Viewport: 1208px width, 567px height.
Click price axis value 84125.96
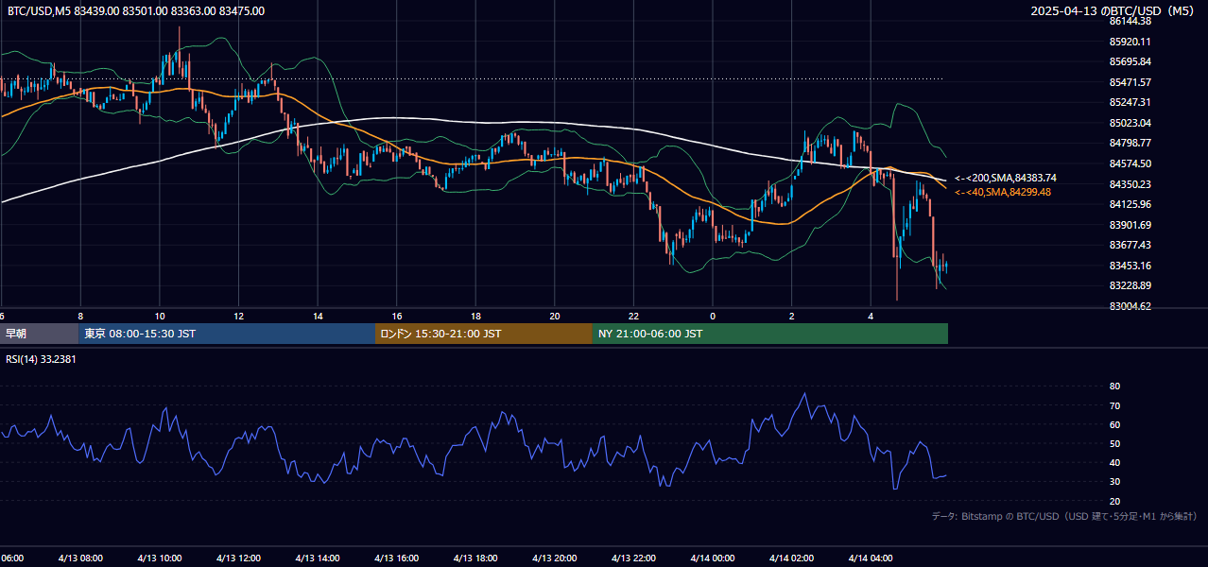click(x=1130, y=204)
